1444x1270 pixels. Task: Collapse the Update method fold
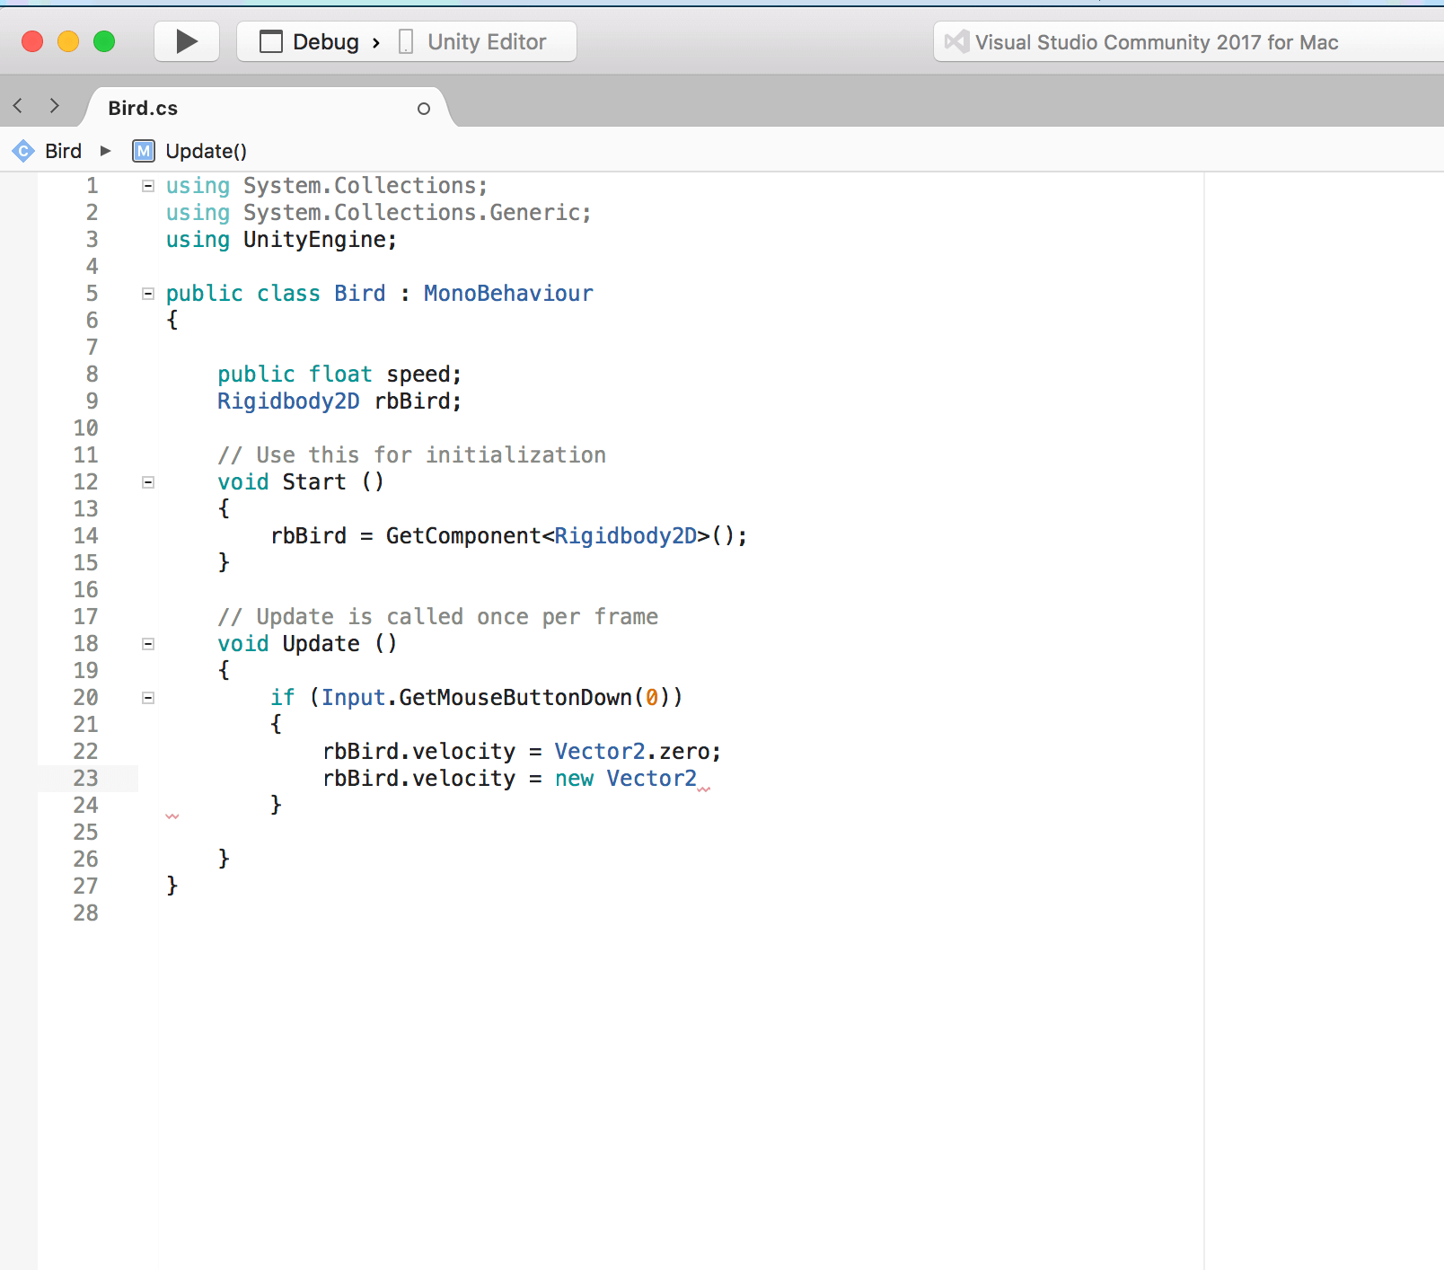click(148, 644)
